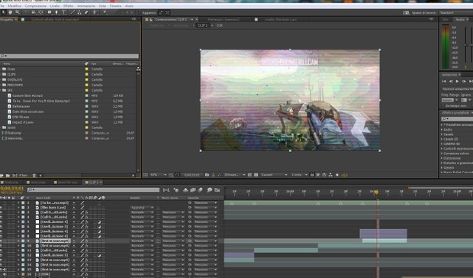Select the Zoom magnifier tool

click(18, 12)
